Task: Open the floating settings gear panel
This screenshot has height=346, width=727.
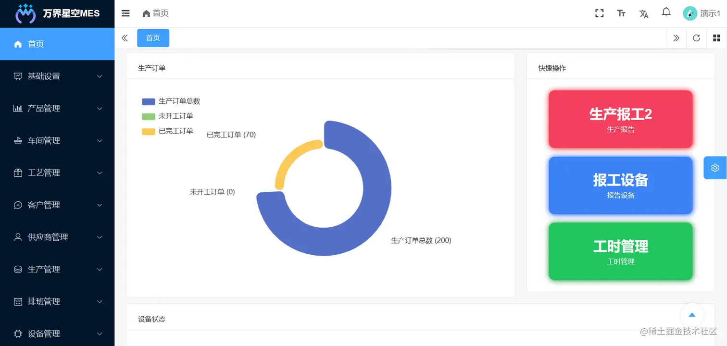Action: (x=715, y=168)
